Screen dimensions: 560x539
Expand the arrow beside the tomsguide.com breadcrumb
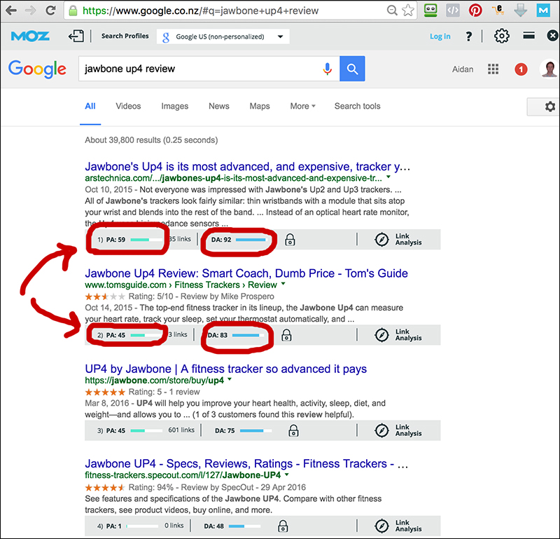(x=283, y=284)
